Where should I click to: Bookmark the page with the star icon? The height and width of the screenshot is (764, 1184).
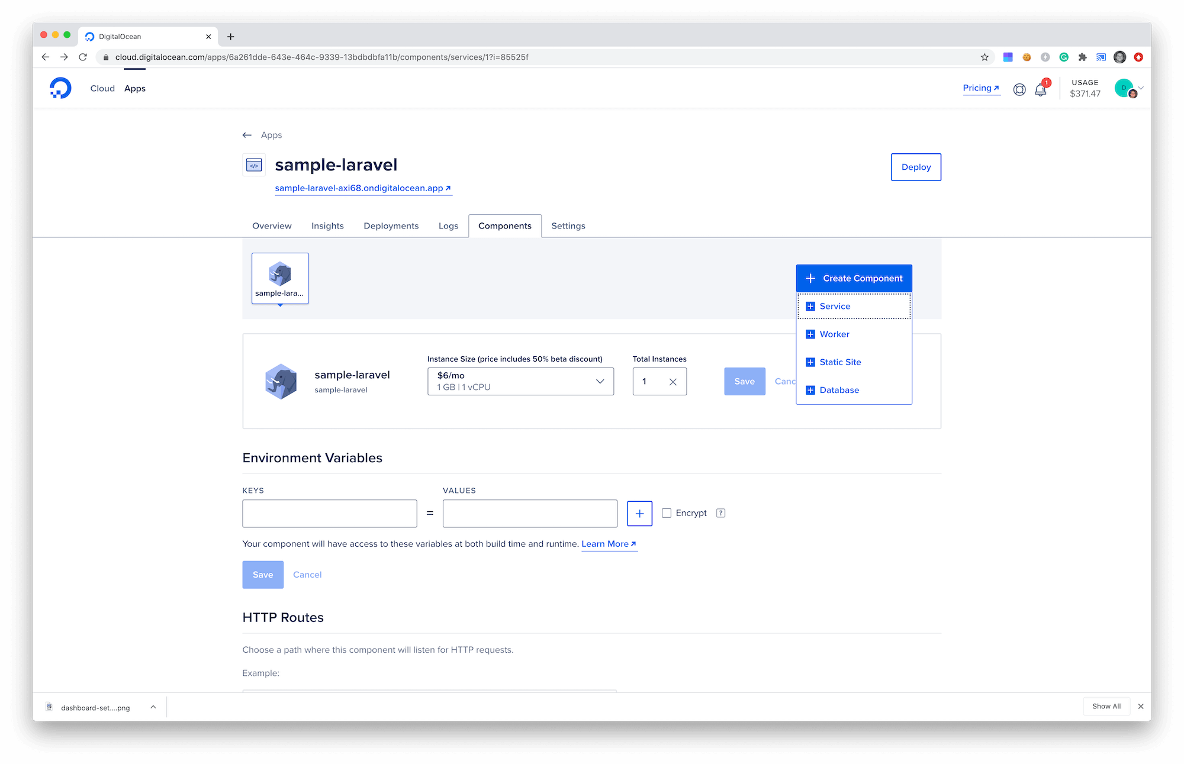984,57
